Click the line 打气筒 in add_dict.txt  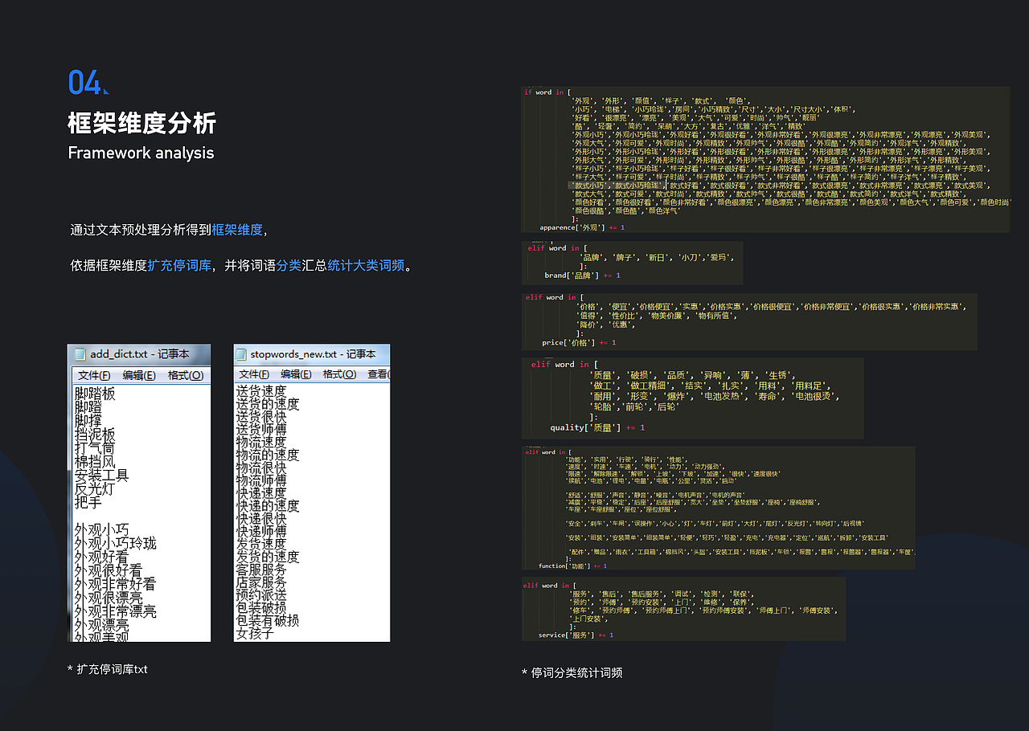click(x=95, y=448)
